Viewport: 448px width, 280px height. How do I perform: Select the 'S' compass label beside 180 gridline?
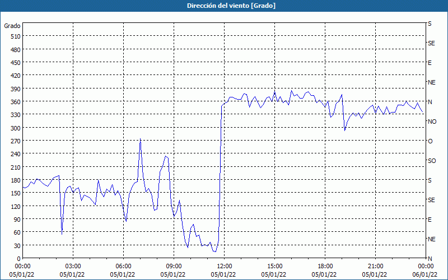click(x=430, y=180)
